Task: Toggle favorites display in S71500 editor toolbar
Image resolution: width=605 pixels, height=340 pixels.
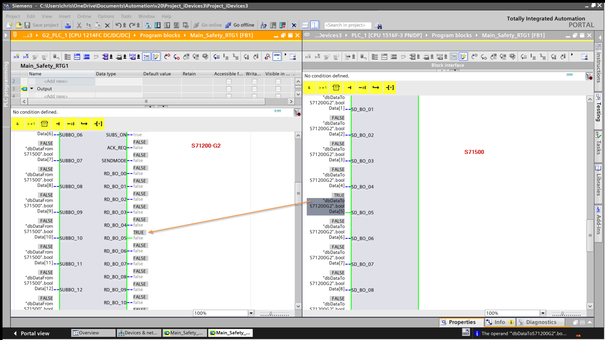Action: pos(463,57)
